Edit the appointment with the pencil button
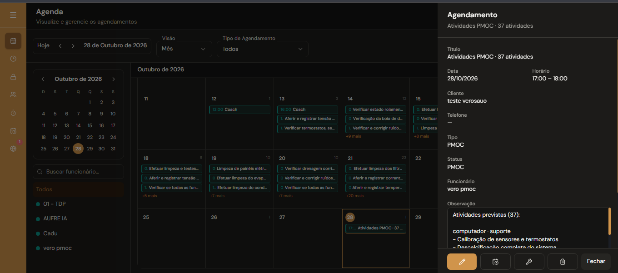This screenshot has height=273, width=618. (x=462, y=262)
